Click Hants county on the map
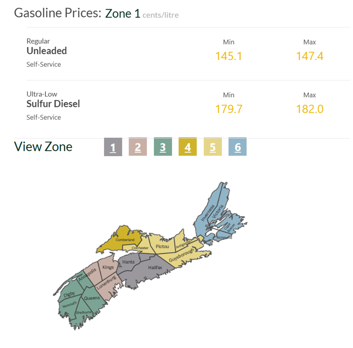353x348 pixels. [128, 262]
